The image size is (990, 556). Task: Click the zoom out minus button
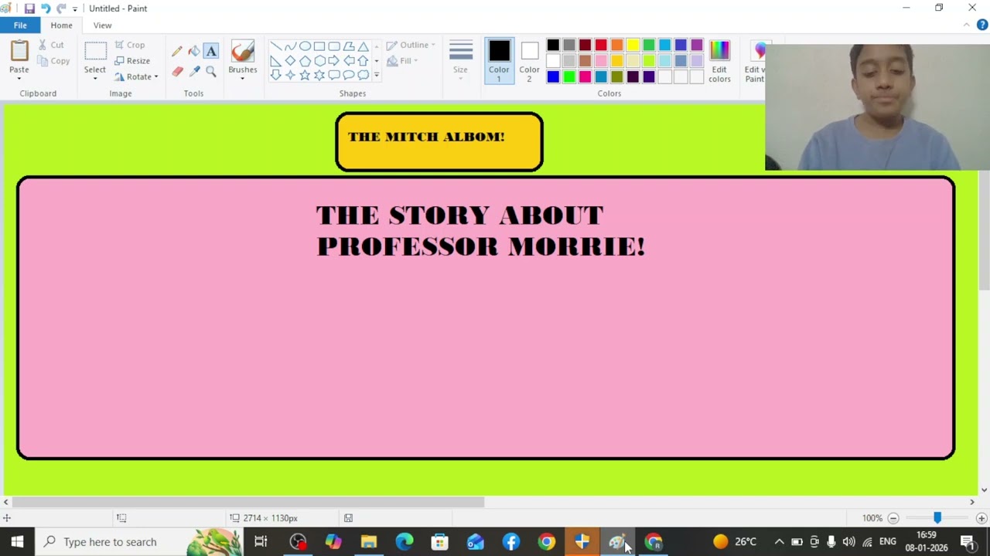pos(893,518)
